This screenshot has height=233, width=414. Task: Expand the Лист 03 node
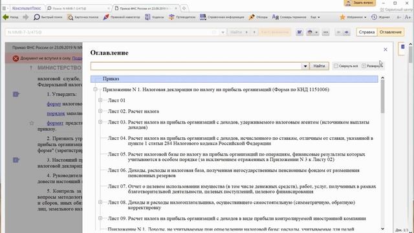point(100,122)
